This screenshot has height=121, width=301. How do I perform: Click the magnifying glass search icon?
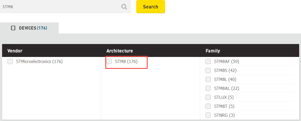[124, 7]
